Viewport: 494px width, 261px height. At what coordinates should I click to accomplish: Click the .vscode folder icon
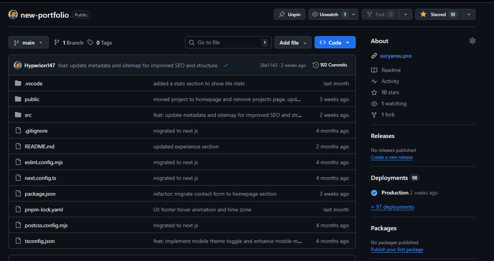[18, 83]
